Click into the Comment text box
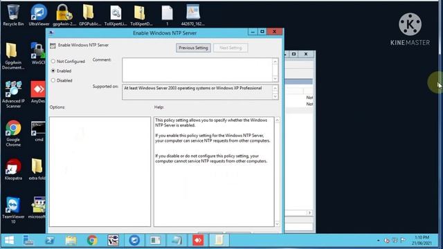Image resolution: width=443 pixels, height=249 pixels. [x=197, y=70]
